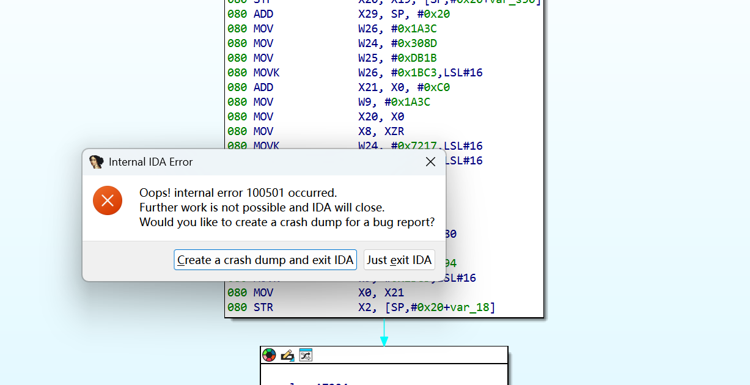Viewport: 750px width, 385px height.
Task: Click the IDA portrait icon in dialog title
Action: tap(96, 162)
